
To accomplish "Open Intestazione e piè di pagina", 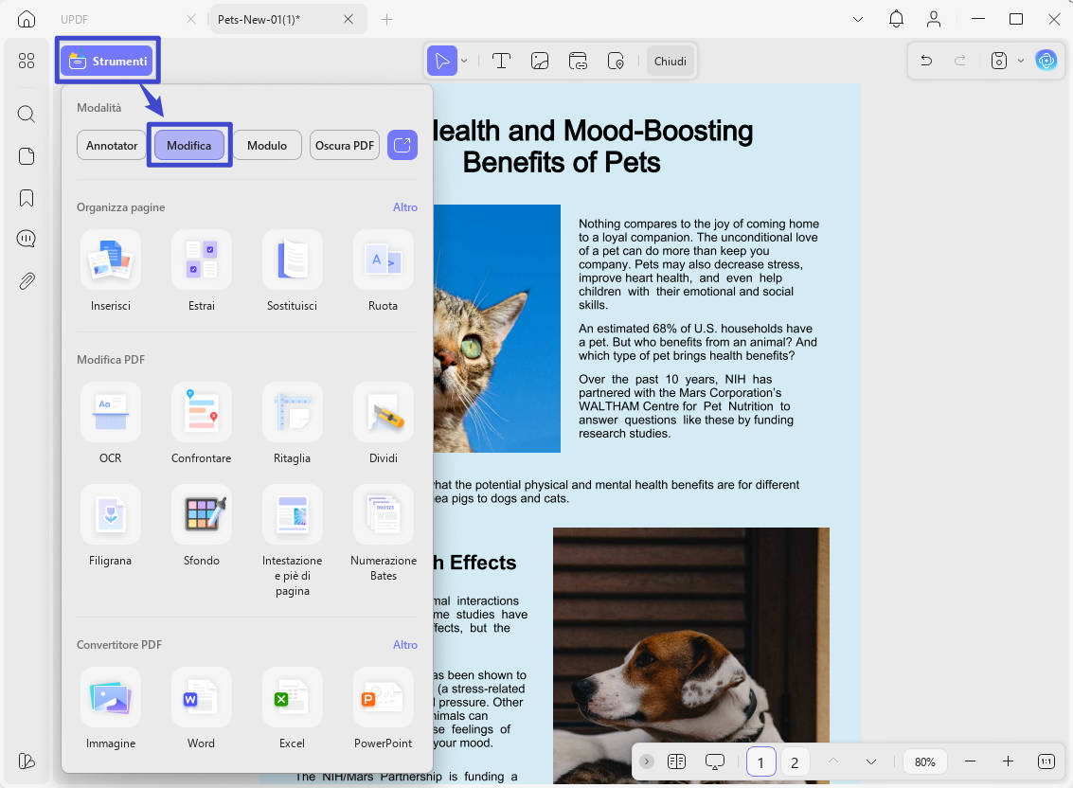I will click(293, 541).
